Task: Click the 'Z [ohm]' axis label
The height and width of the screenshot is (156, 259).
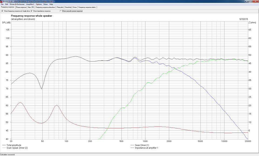Action: point(252,22)
